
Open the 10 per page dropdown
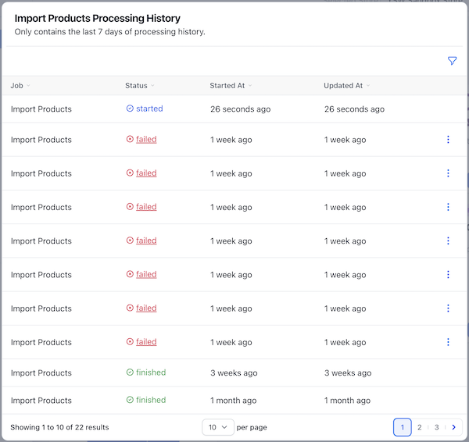(218, 427)
